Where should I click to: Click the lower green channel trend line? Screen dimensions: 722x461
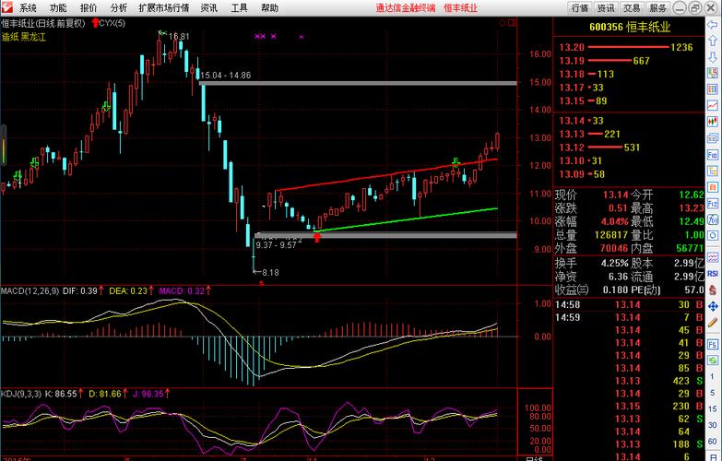pos(406,219)
